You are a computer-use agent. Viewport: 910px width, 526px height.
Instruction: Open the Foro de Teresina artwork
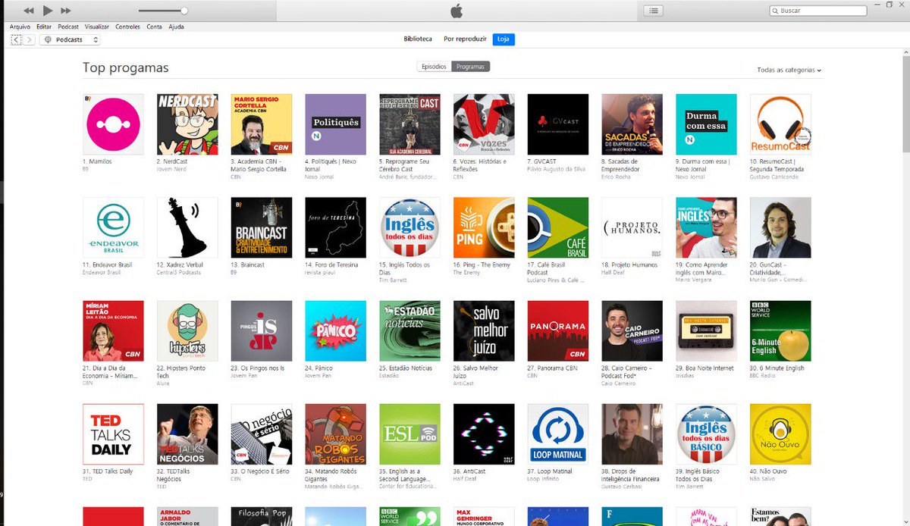pyautogui.click(x=335, y=228)
